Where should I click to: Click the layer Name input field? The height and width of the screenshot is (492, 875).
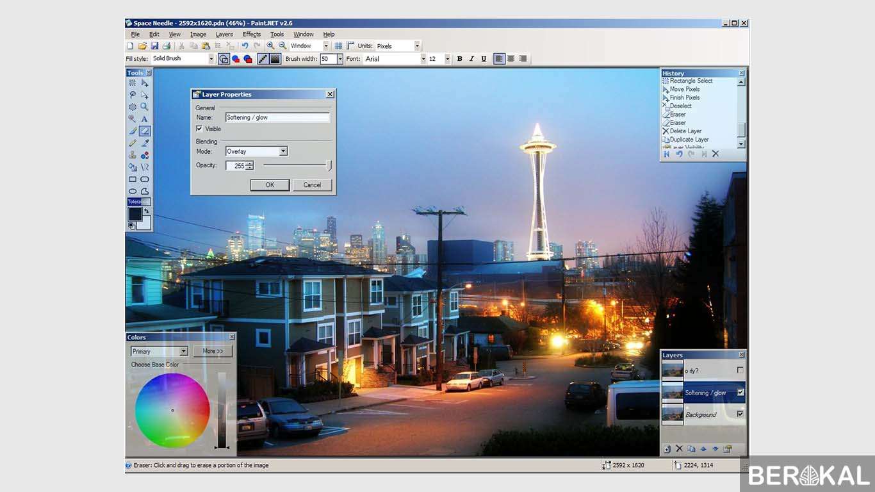pos(277,117)
